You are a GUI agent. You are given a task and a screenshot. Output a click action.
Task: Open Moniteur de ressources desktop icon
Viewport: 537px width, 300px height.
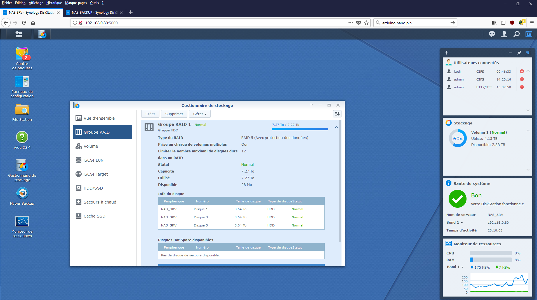22,226
